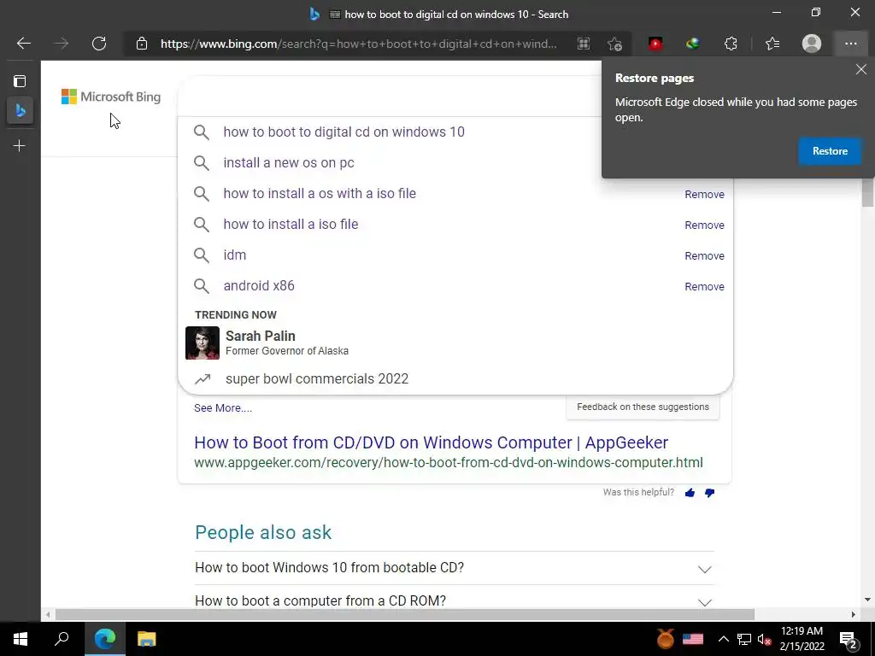View site information lock icon
Viewport: 875px width, 656px height.
click(x=142, y=44)
